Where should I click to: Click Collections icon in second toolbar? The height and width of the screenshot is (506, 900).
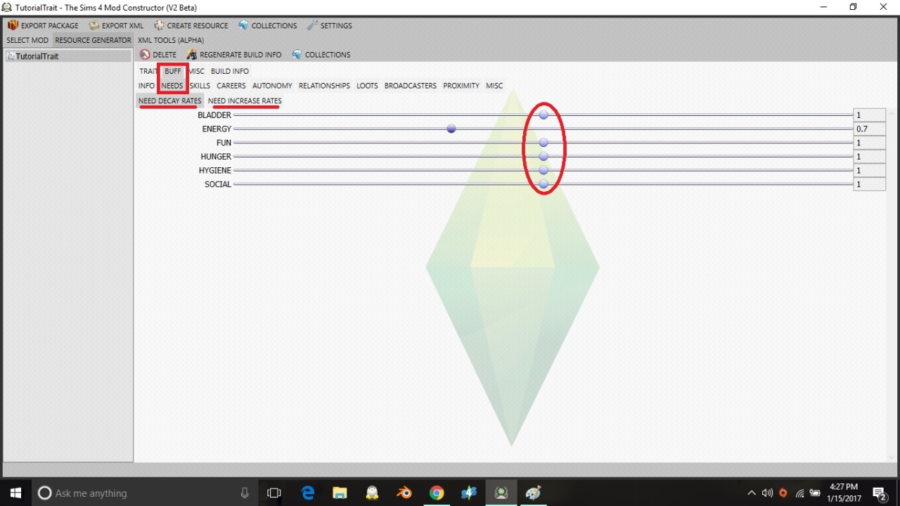[297, 54]
